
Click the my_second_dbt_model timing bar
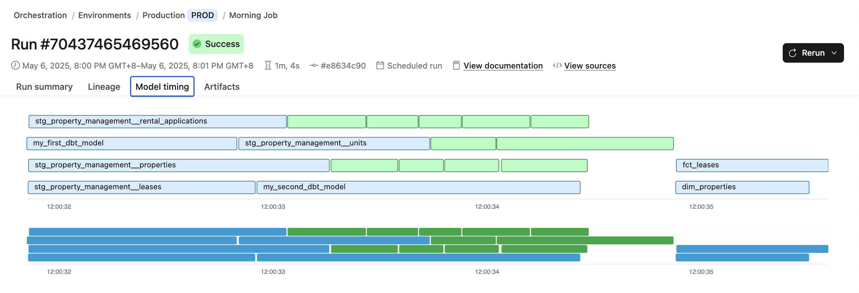(418, 187)
